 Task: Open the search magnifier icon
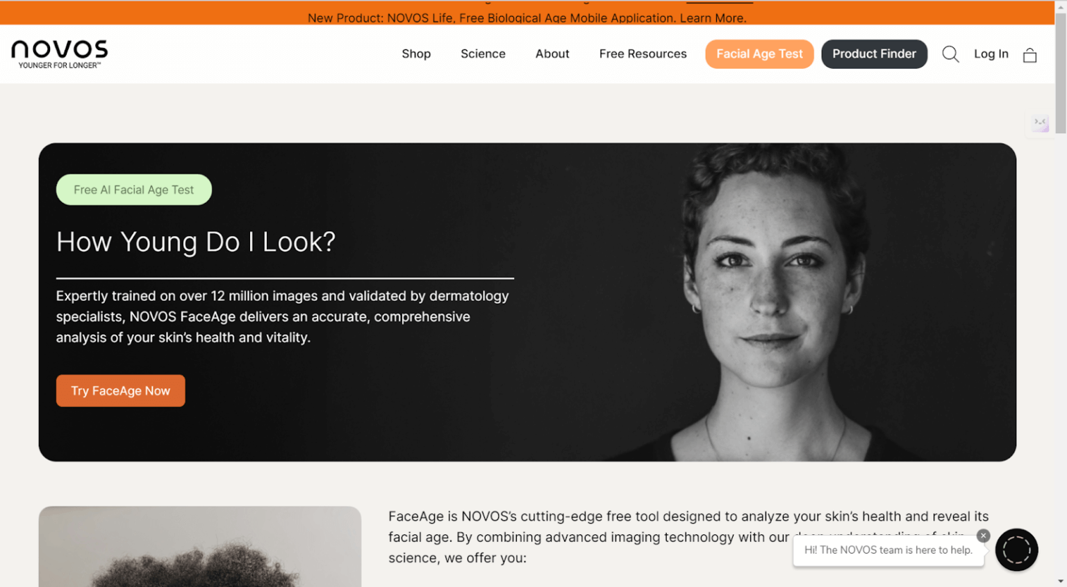click(950, 54)
